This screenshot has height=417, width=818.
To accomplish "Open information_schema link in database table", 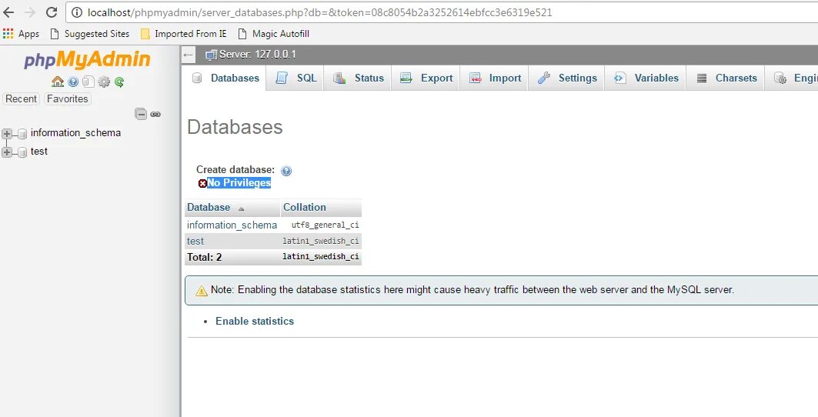I will point(232,225).
